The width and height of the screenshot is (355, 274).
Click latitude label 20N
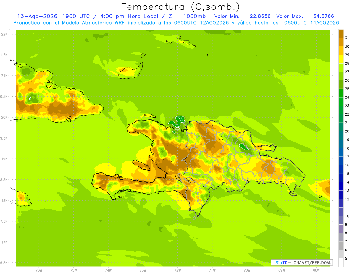click(5, 117)
